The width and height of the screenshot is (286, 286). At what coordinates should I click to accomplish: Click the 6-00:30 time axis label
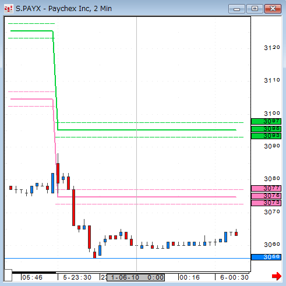234,277
